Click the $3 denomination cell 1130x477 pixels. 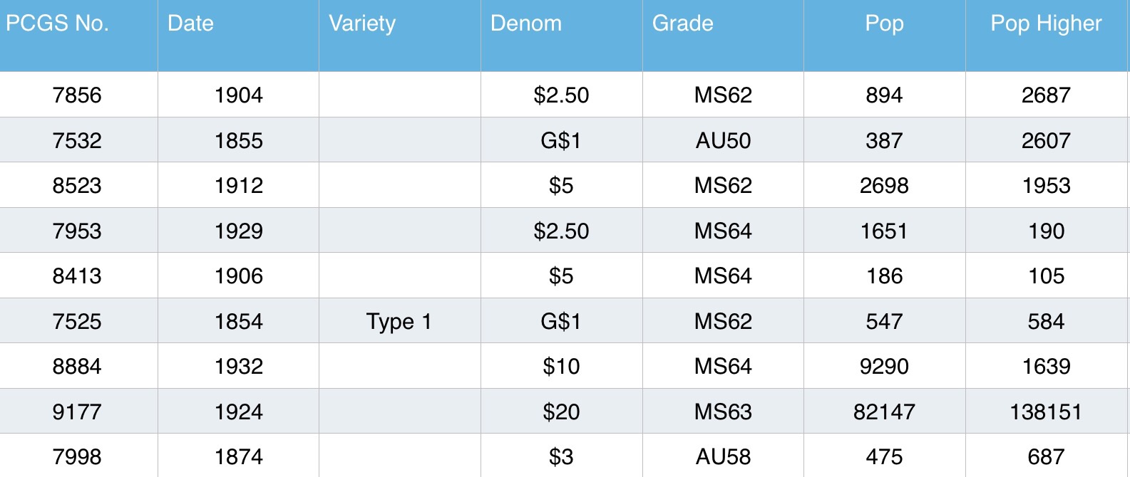point(561,456)
